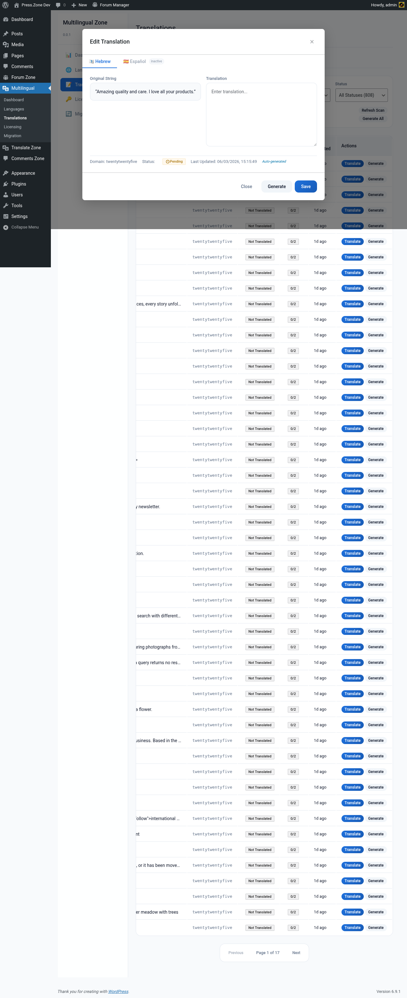The width and height of the screenshot is (407, 998).
Task: Click the blue Save button
Action: pyautogui.click(x=306, y=186)
